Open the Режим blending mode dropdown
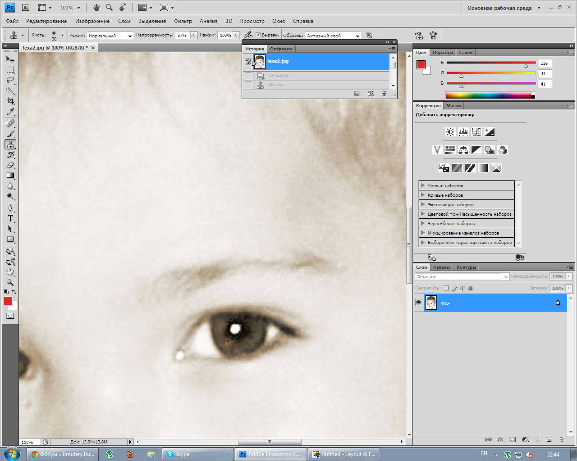Screen dimensions: 577x461 click(x=110, y=36)
